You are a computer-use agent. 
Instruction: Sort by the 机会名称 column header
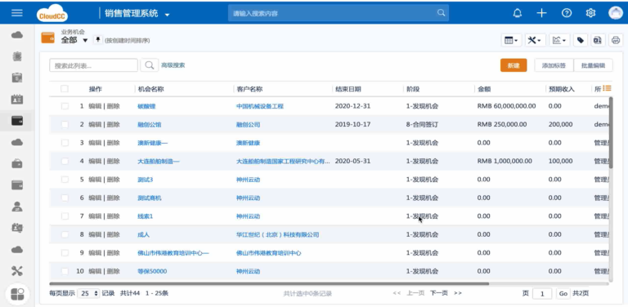click(x=150, y=89)
